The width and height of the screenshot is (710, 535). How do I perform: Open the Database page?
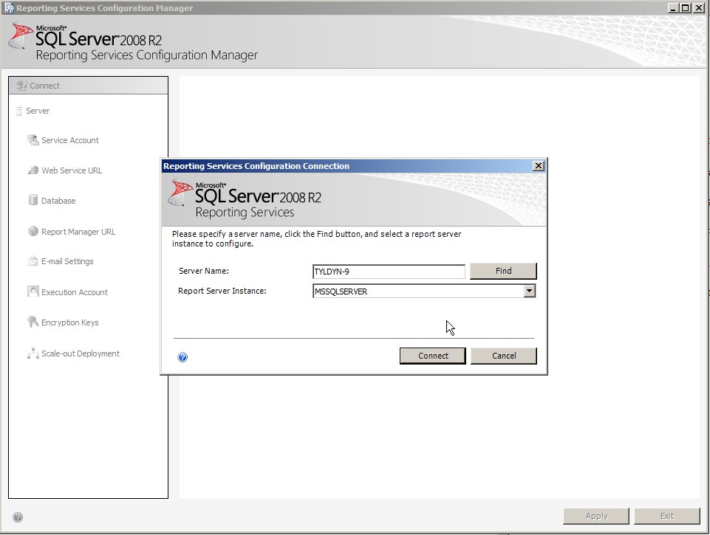point(58,201)
